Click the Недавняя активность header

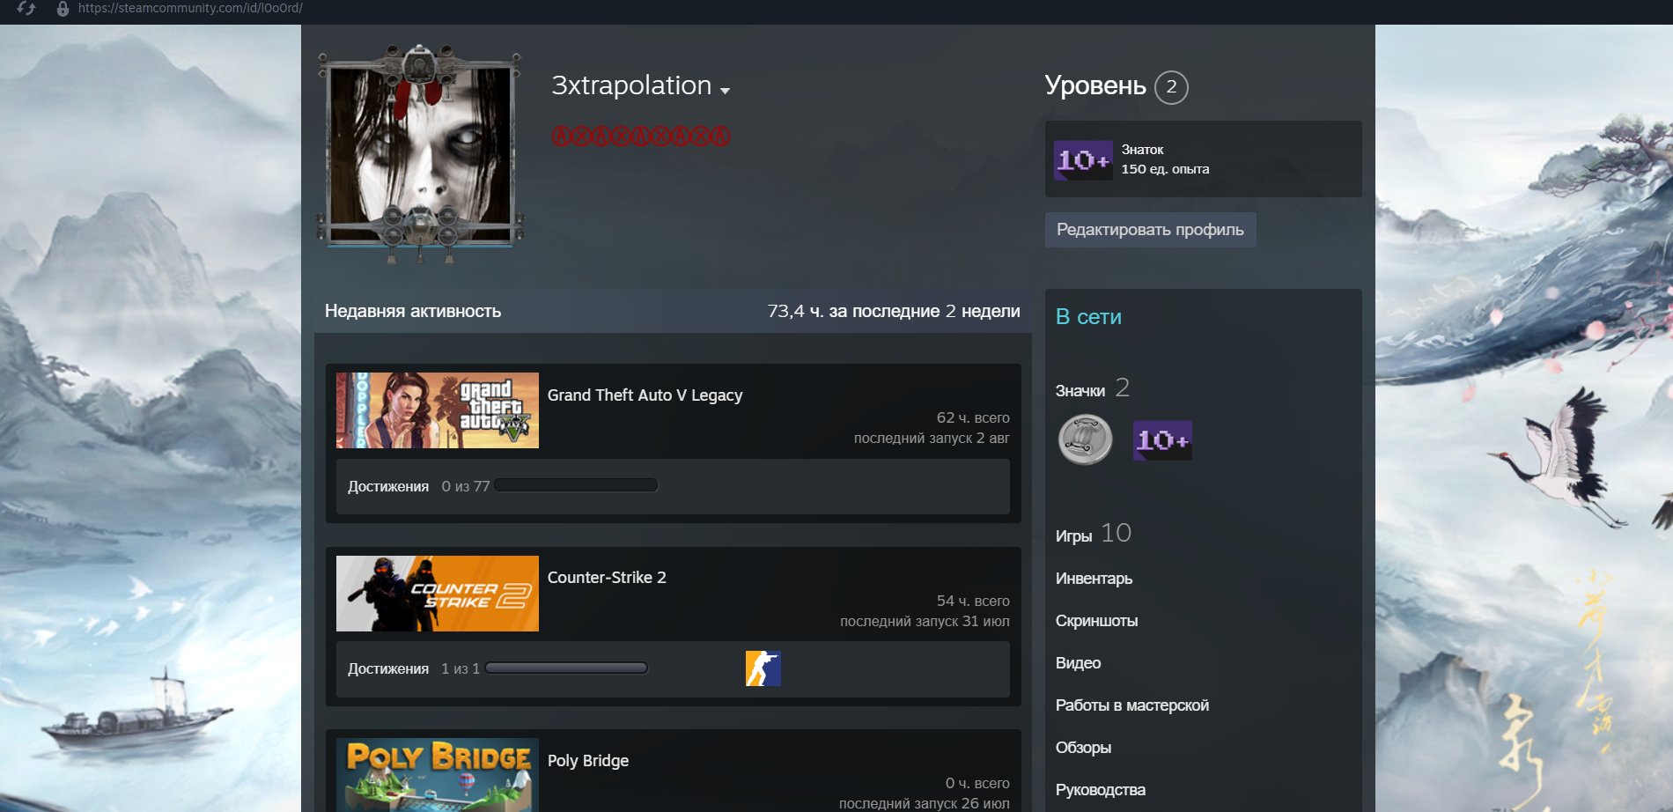coord(413,311)
